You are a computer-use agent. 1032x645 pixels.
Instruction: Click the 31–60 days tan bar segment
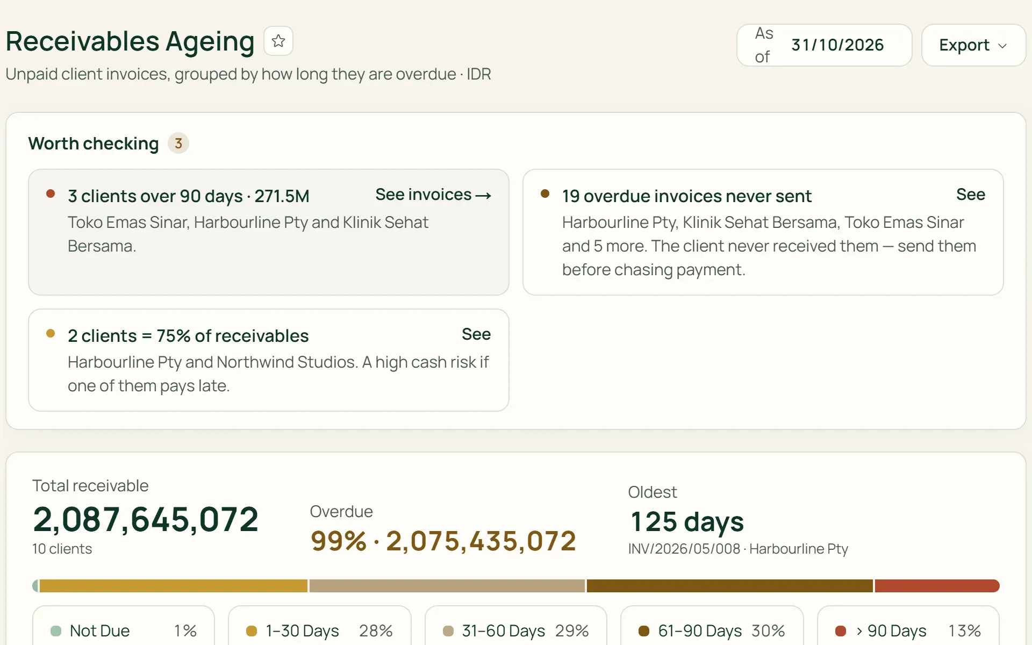447,586
